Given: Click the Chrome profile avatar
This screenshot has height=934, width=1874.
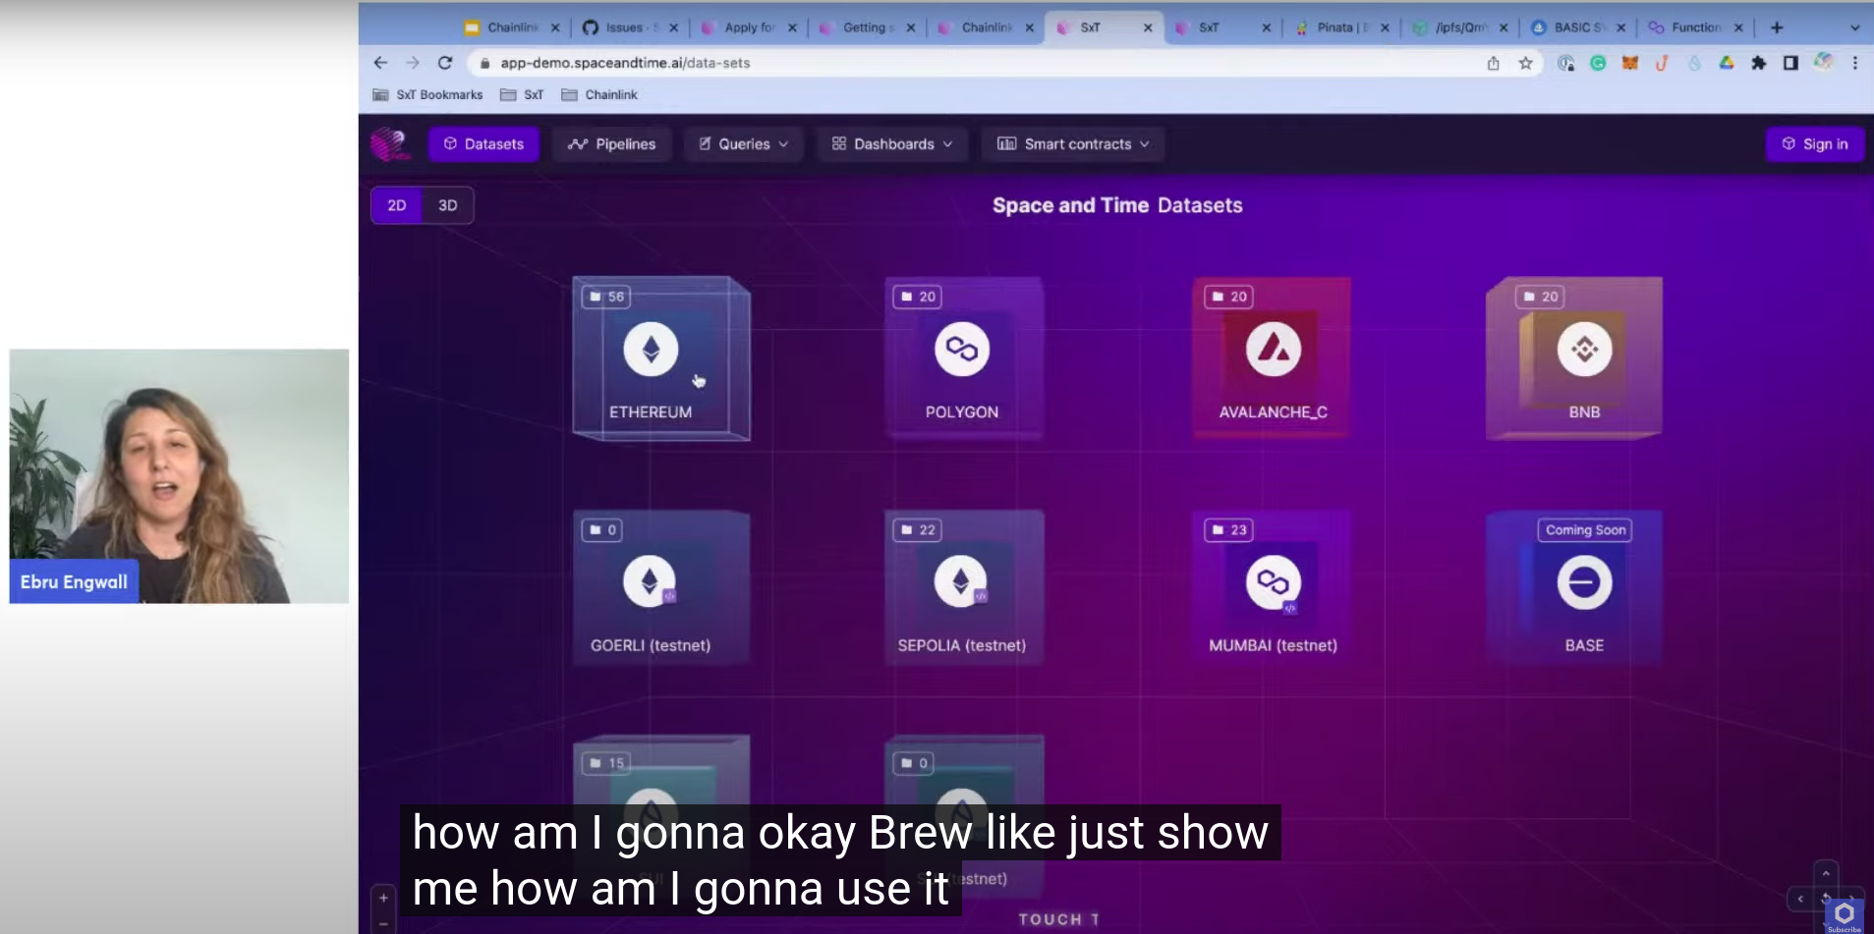Looking at the screenshot, I should pyautogui.click(x=1823, y=63).
